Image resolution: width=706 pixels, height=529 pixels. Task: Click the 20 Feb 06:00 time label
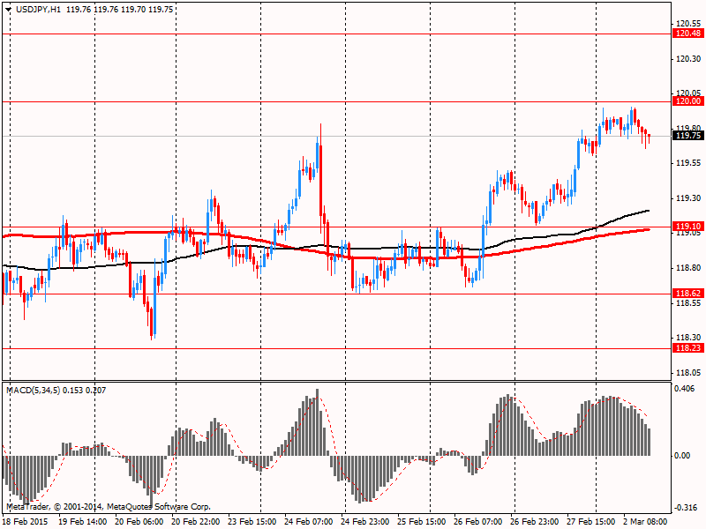point(139,522)
